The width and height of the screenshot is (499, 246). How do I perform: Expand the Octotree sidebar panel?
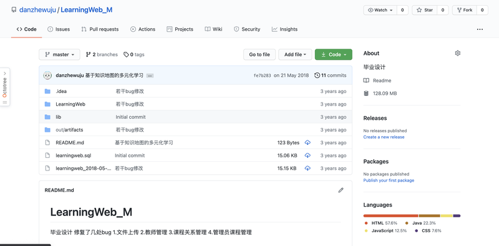pyautogui.click(x=5, y=87)
